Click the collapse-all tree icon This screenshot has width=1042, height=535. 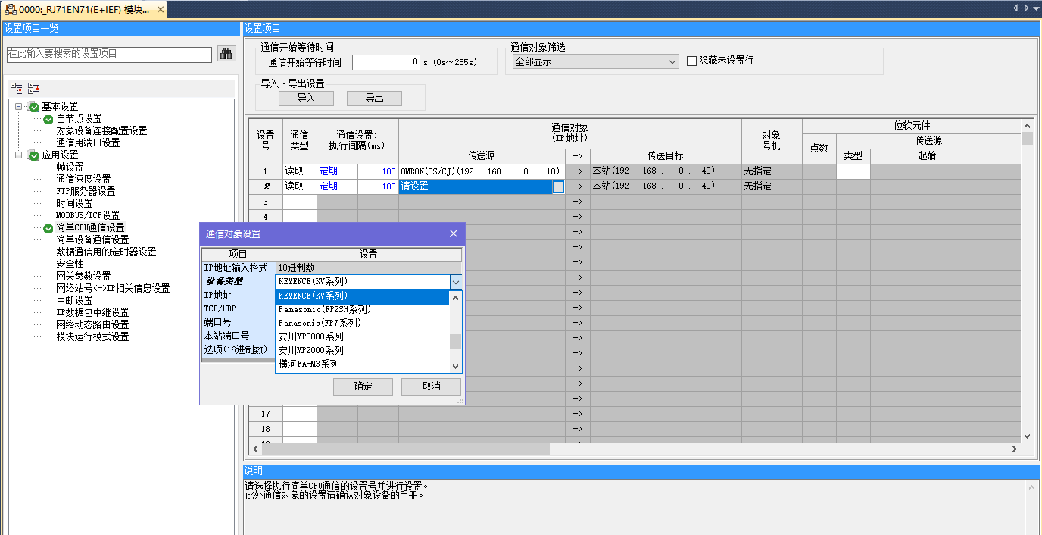[x=33, y=89]
